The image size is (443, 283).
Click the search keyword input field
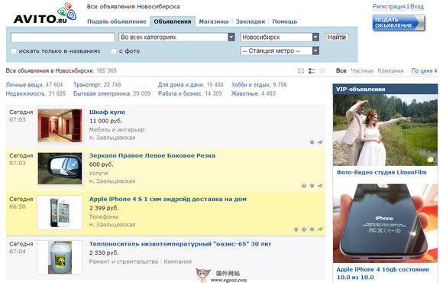point(63,37)
